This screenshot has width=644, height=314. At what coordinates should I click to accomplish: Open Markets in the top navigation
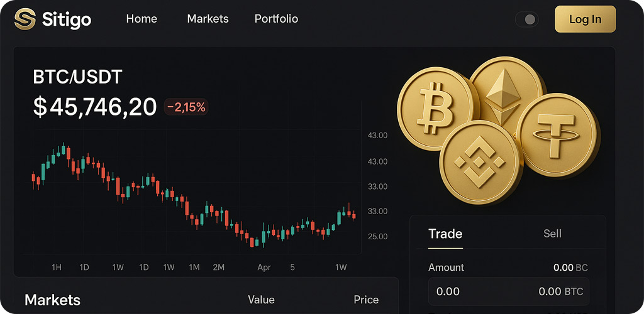(x=208, y=19)
